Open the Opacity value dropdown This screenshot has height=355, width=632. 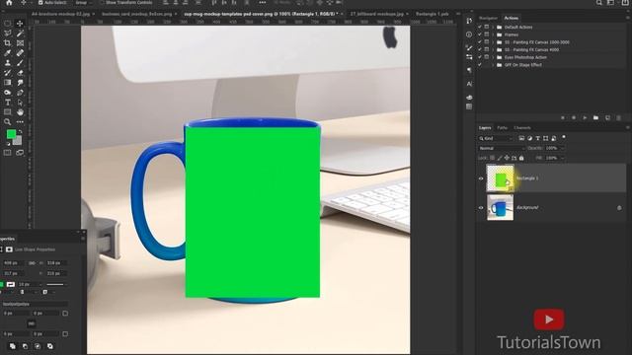[562, 148]
